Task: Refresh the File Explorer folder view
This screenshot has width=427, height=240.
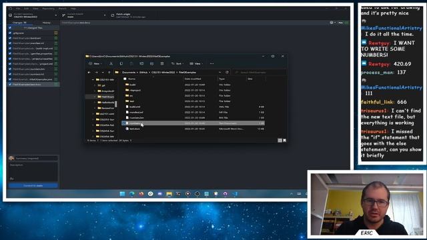Action: [x=227, y=73]
